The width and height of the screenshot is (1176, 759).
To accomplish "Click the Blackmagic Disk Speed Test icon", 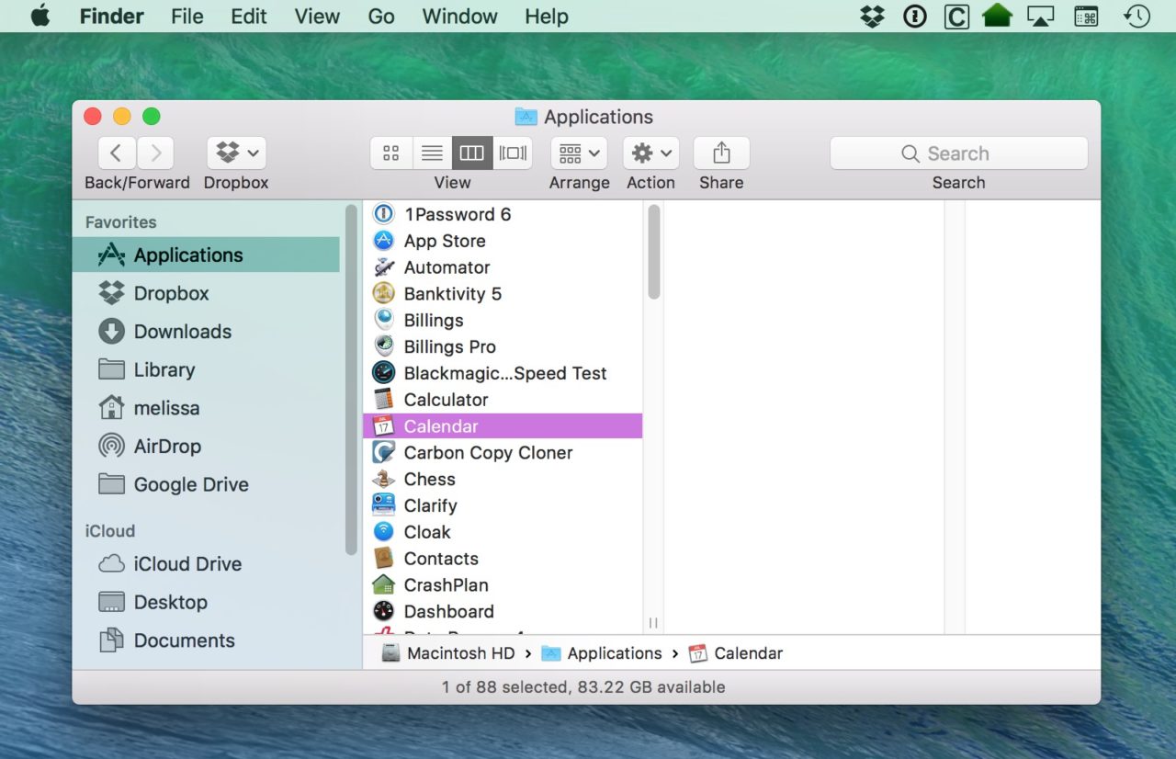I will [x=383, y=373].
